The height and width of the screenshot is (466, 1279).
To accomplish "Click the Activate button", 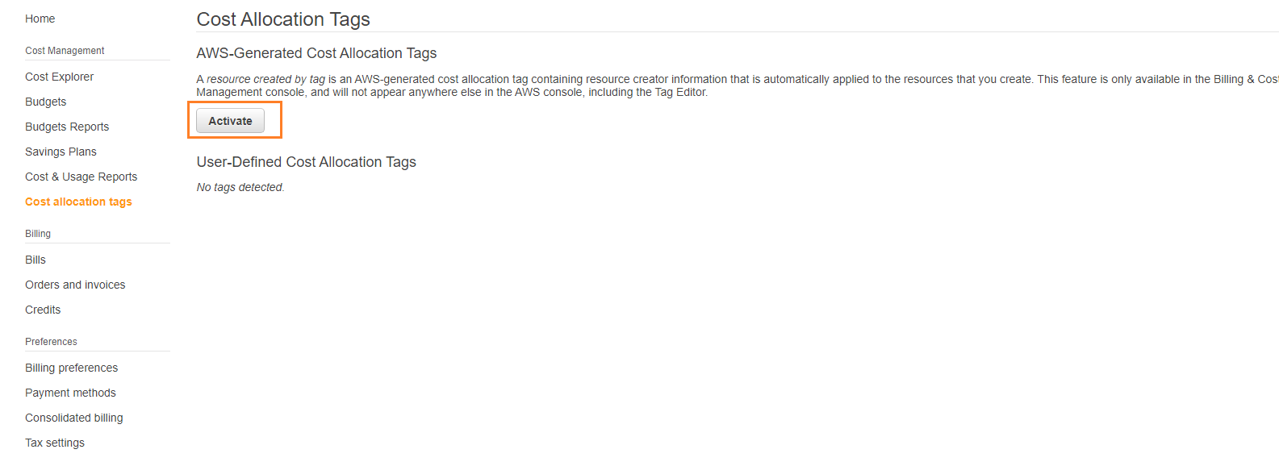I will (x=230, y=121).
